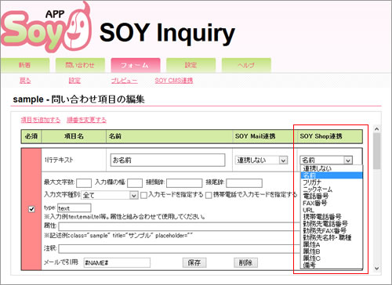Image resolution: width=392 pixels, height=285 pixels.
Task: Choose 備考 at the list bottom
Action: coord(332,265)
